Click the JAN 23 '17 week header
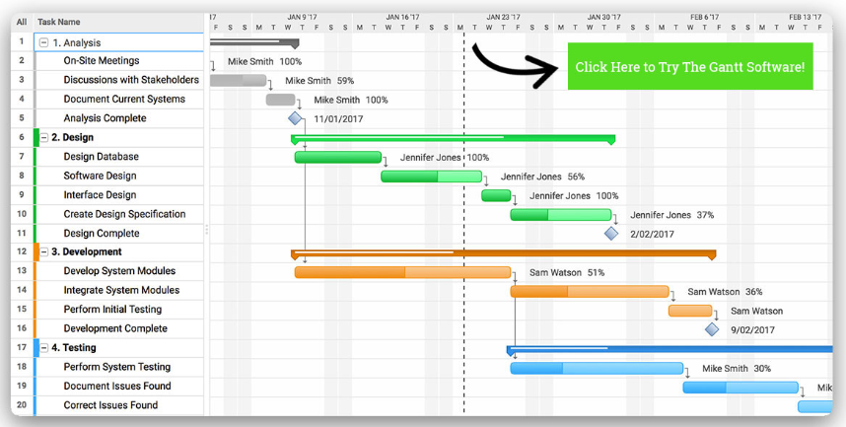This screenshot has height=427, width=846. [504, 17]
